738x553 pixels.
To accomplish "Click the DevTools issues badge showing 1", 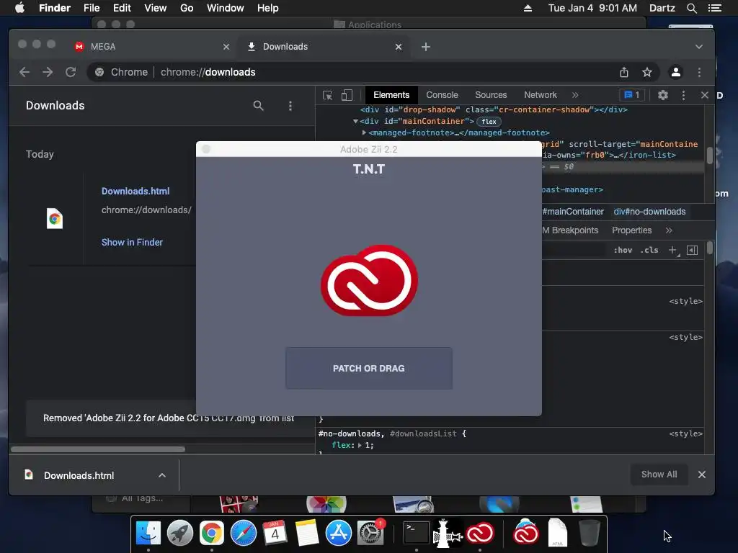I will click(631, 95).
